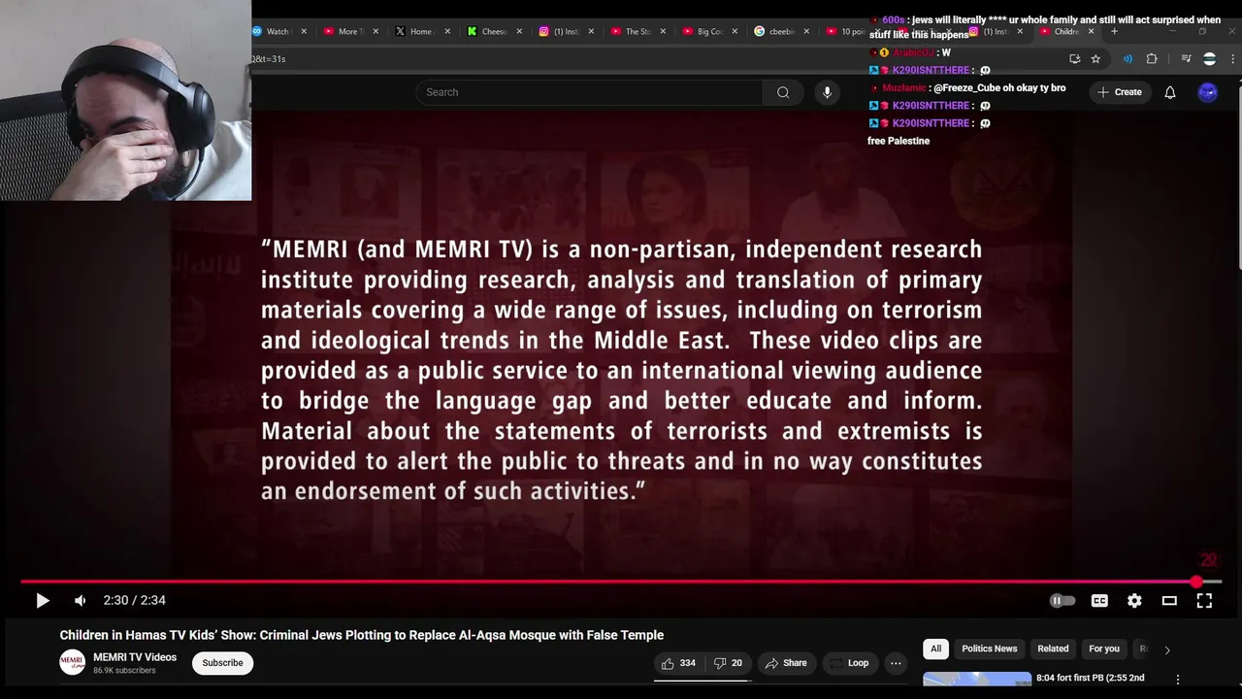Close the Watch browser tab
The image size is (1242, 699).
[x=304, y=31]
